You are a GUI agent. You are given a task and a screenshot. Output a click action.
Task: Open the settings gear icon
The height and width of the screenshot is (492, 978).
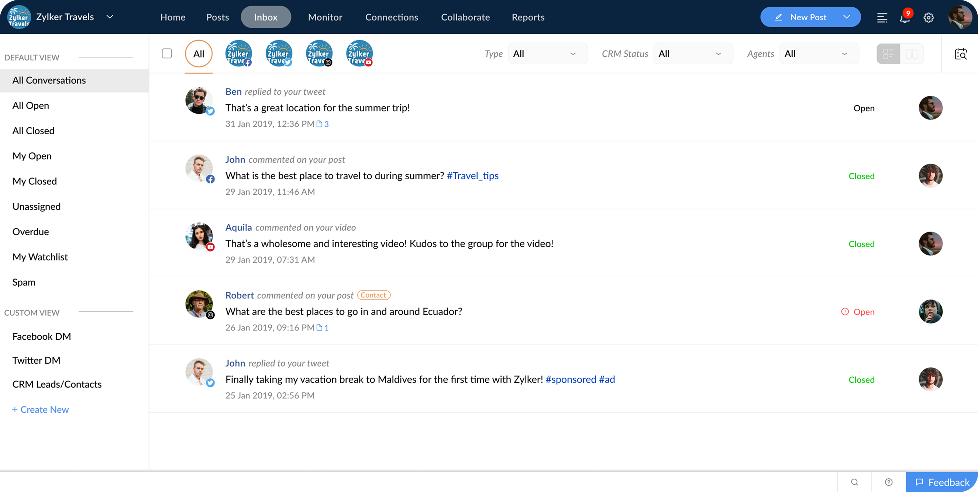click(928, 18)
